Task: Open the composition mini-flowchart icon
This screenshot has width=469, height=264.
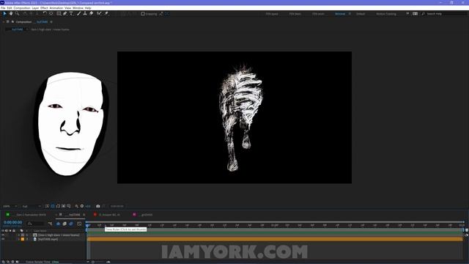Action: click(x=50, y=224)
